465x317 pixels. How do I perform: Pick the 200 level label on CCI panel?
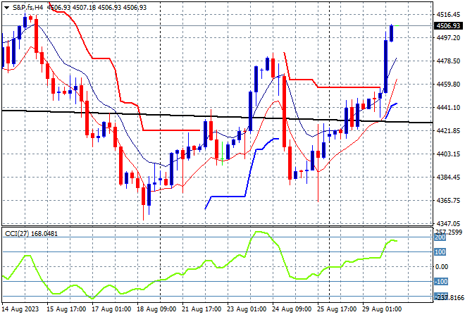click(x=440, y=237)
